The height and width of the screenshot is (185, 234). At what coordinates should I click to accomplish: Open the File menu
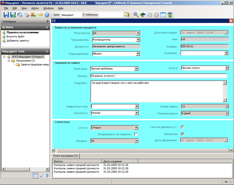pos(6,8)
